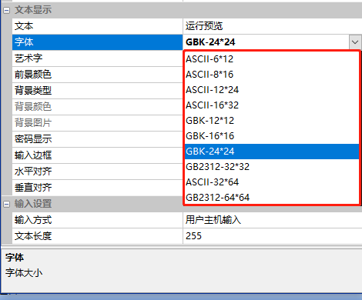Choose ASCII-32*64 font option

(272, 182)
